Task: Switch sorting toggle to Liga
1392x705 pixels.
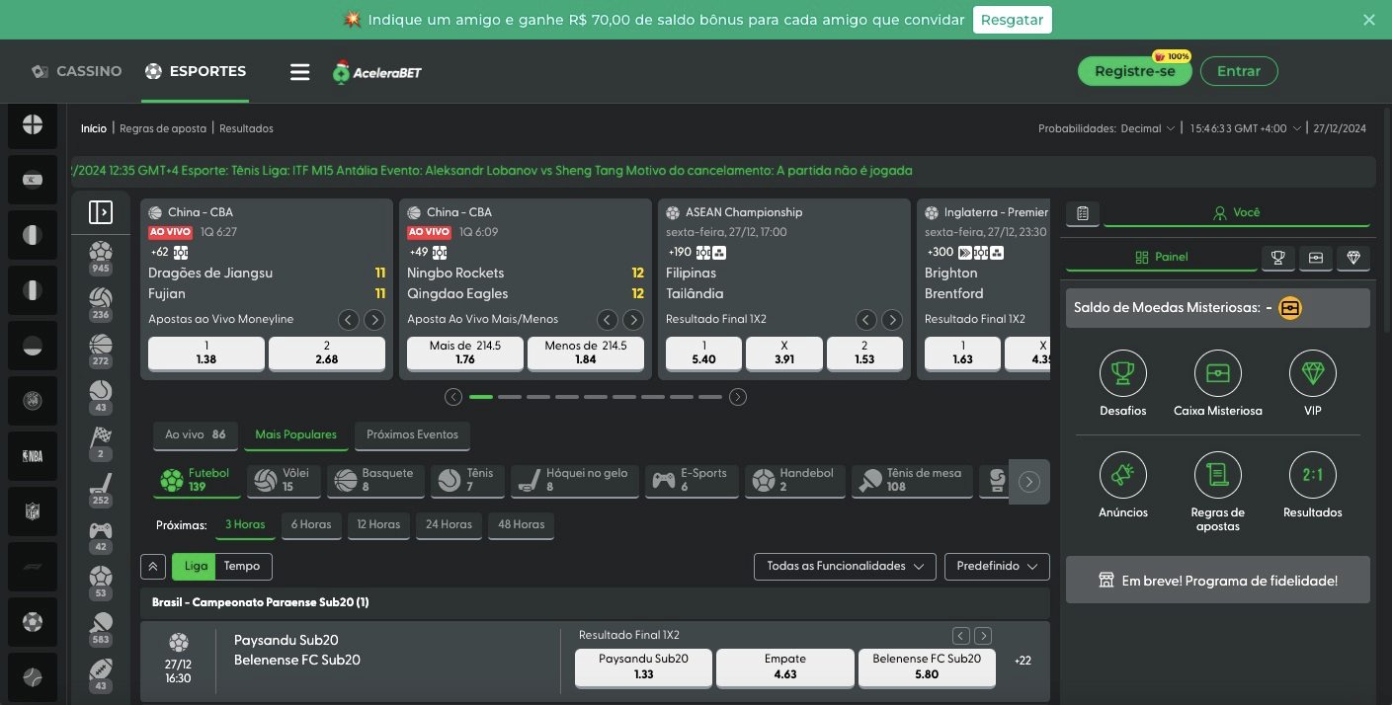Action: coord(196,567)
